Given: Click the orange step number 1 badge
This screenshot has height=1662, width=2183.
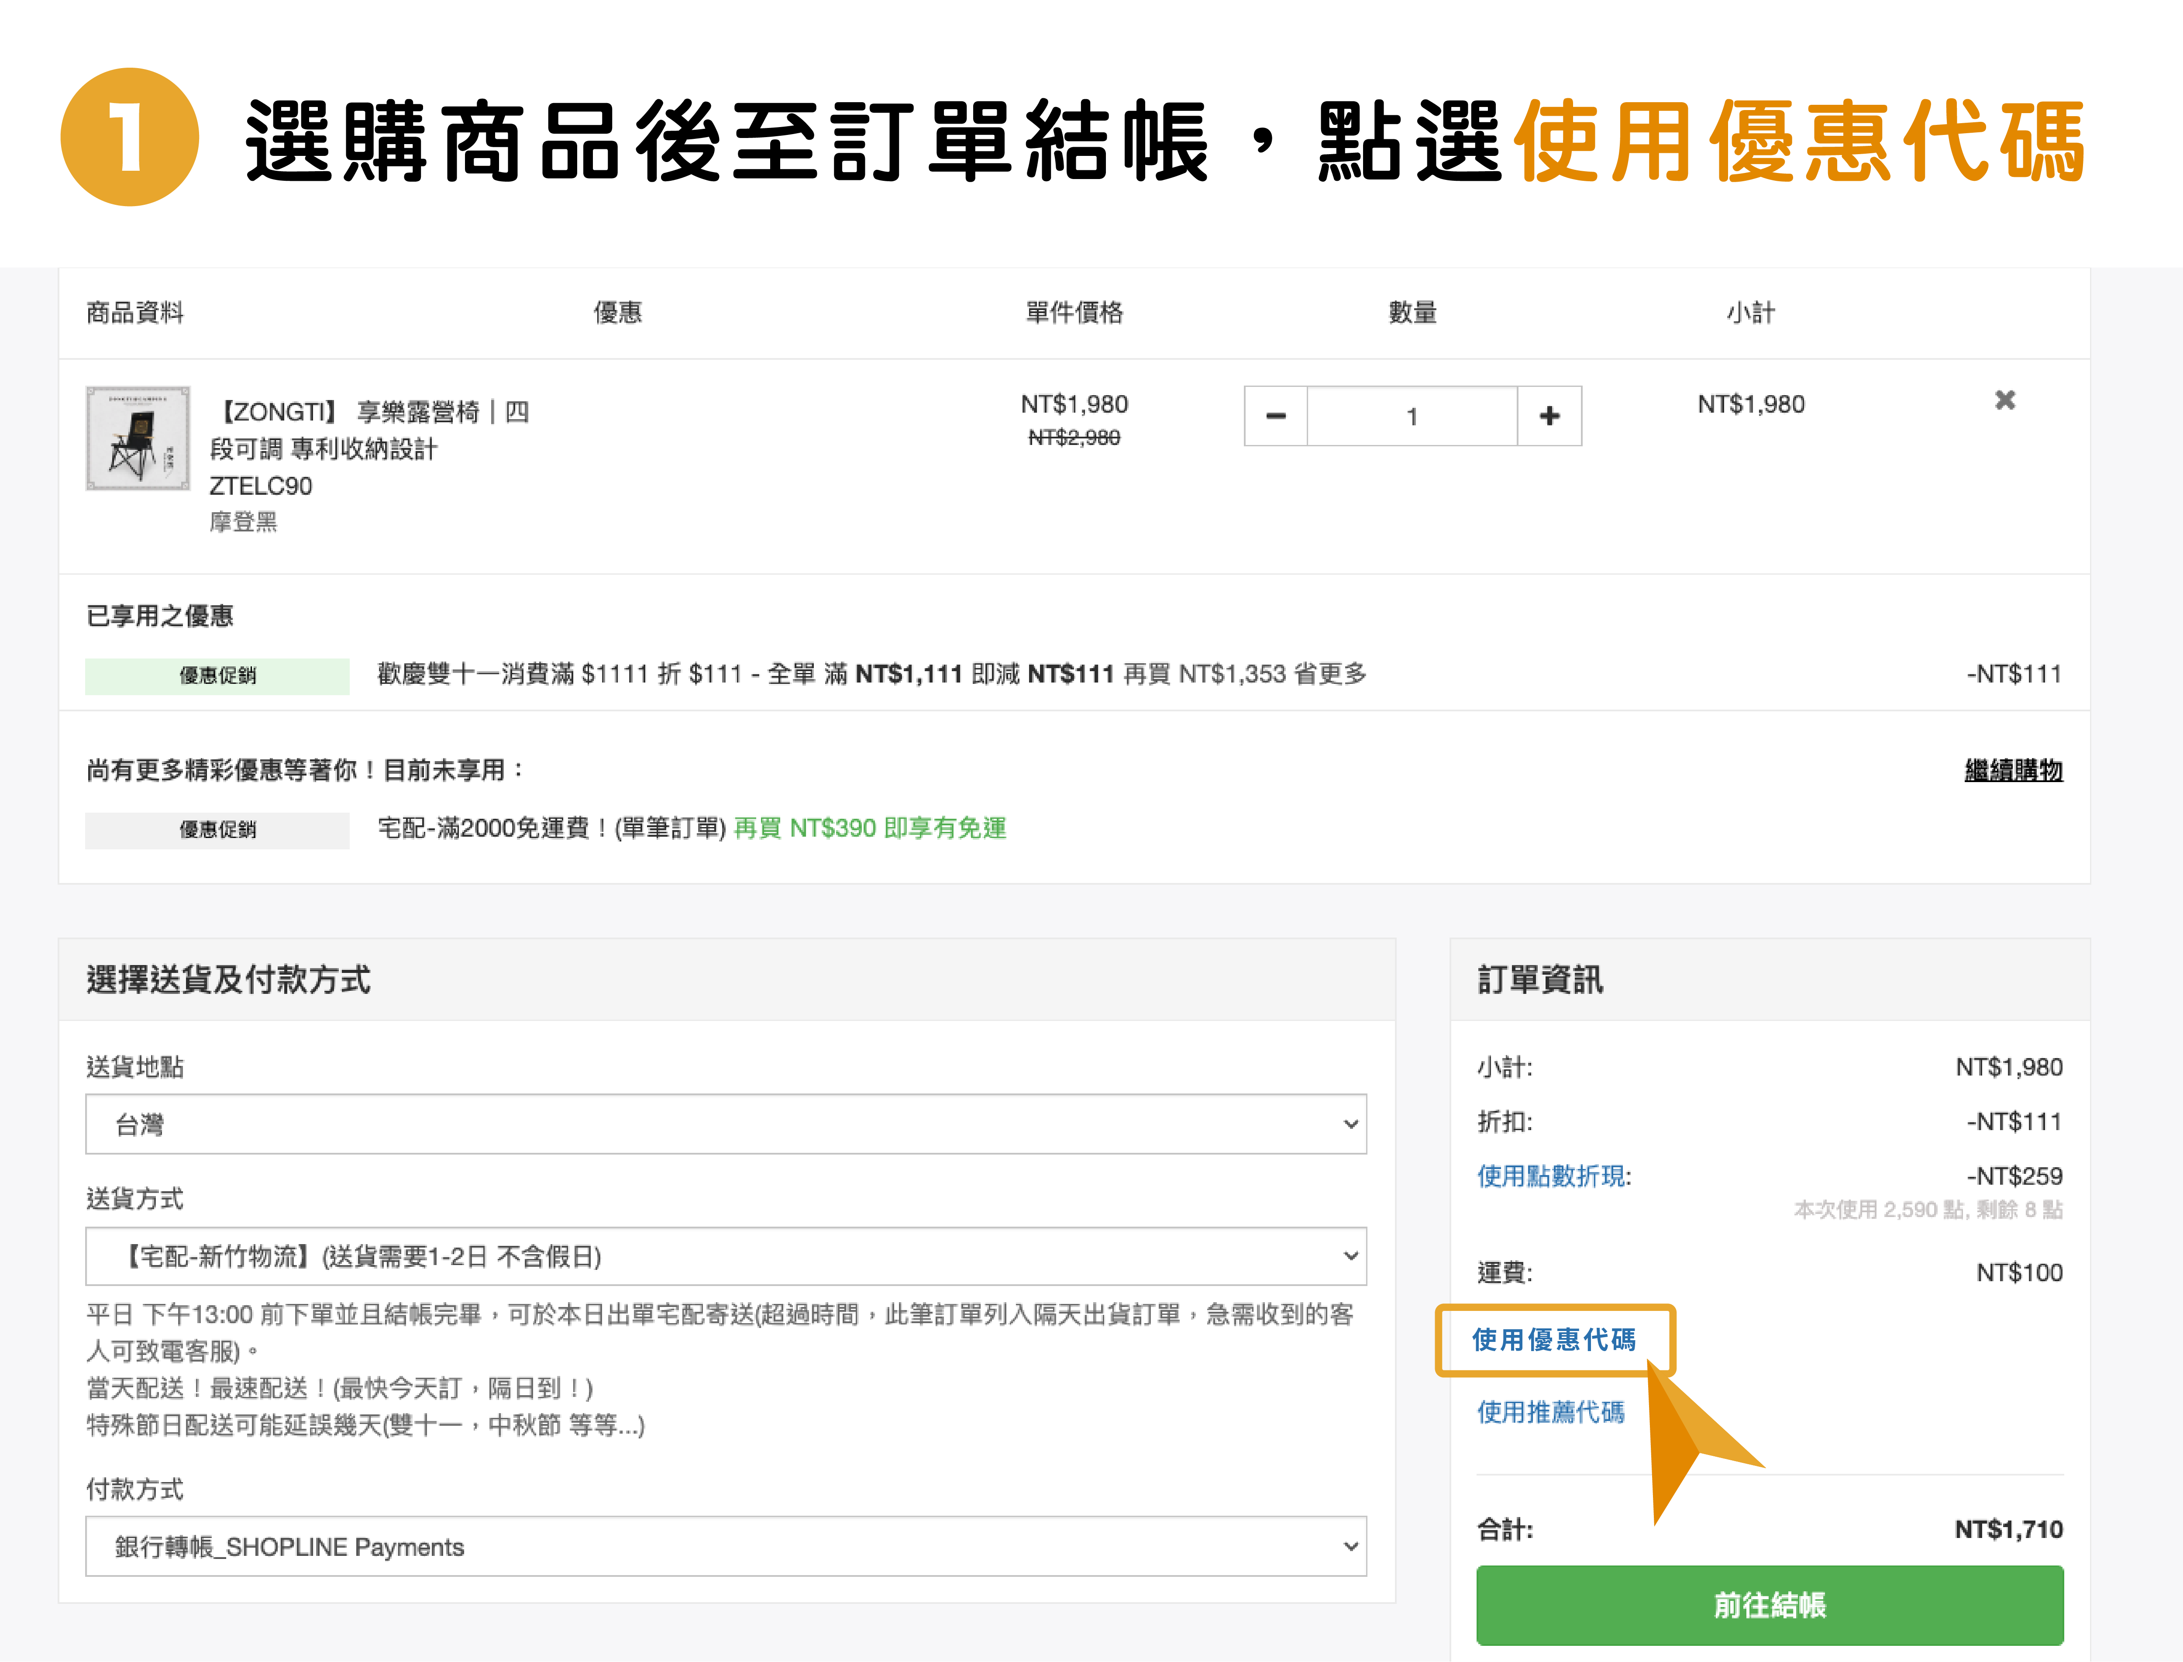Looking at the screenshot, I should click(x=130, y=138).
